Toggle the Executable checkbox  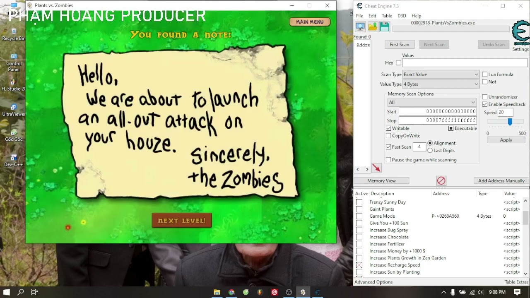[451, 128]
